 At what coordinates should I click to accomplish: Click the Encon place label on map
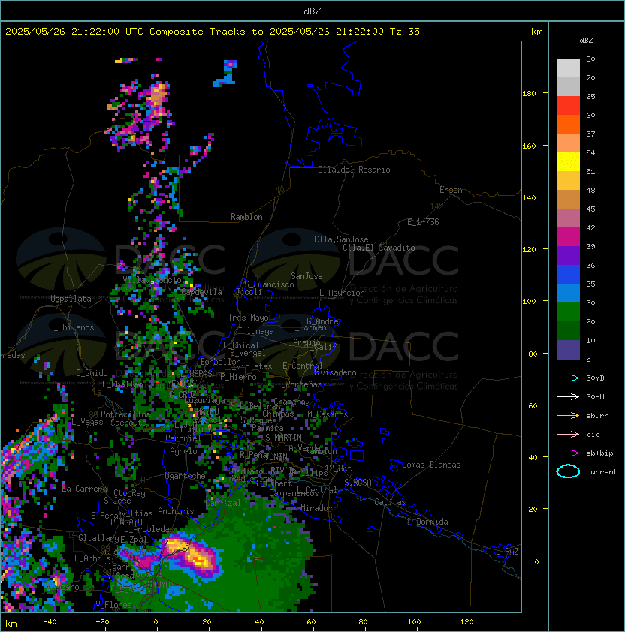point(451,190)
